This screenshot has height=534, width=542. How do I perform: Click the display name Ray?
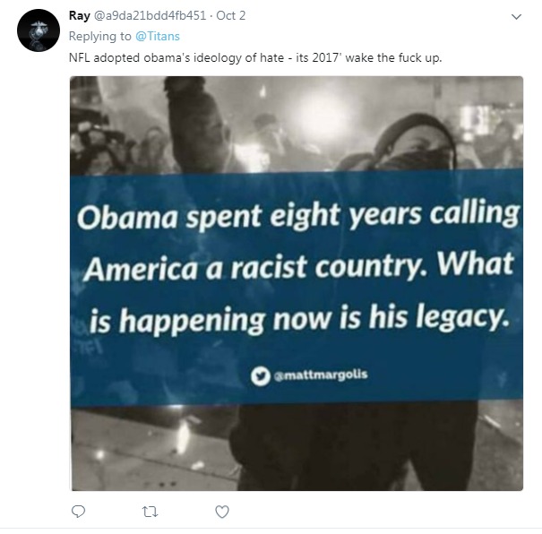(78, 15)
